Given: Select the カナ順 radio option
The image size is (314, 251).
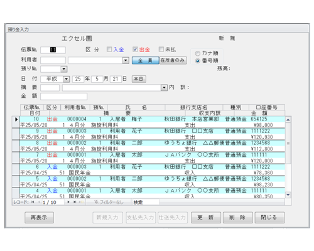Looking at the screenshot, I should (x=197, y=53).
